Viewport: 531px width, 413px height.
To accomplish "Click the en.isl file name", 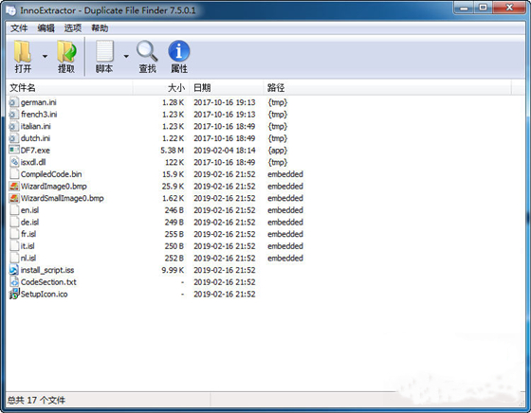I will (x=29, y=210).
